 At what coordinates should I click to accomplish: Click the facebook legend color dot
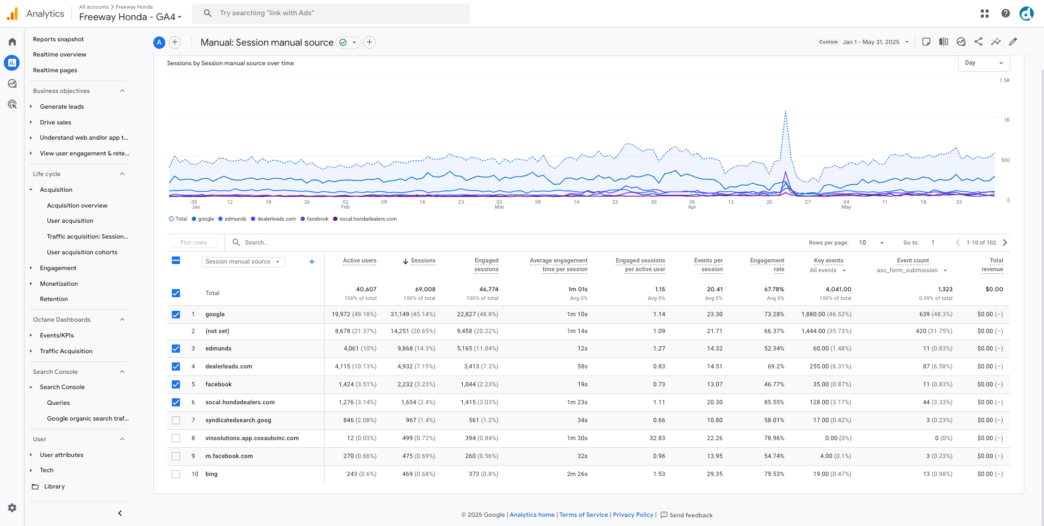pyautogui.click(x=303, y=219)
